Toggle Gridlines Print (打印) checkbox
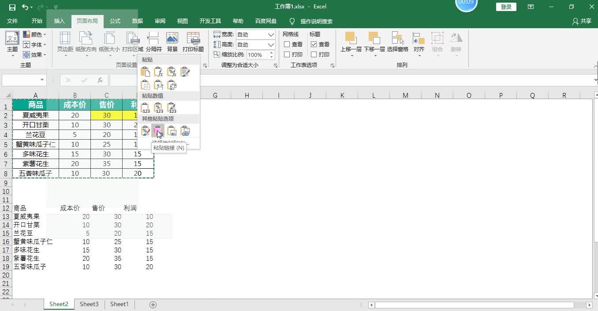This screenshot has height=311, width=598. pos(287,55)
